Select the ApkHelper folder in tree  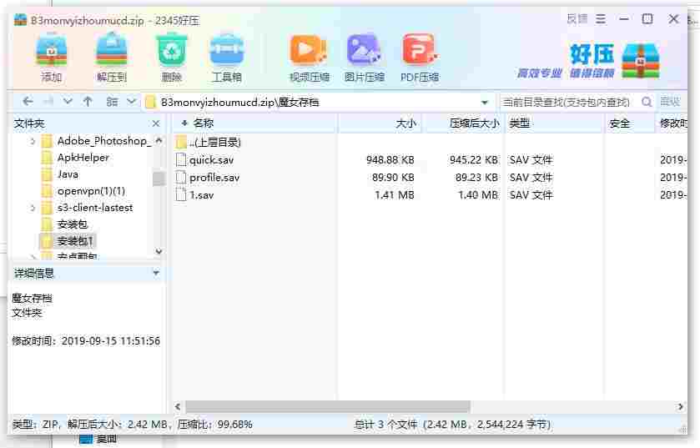pos(83,158)
